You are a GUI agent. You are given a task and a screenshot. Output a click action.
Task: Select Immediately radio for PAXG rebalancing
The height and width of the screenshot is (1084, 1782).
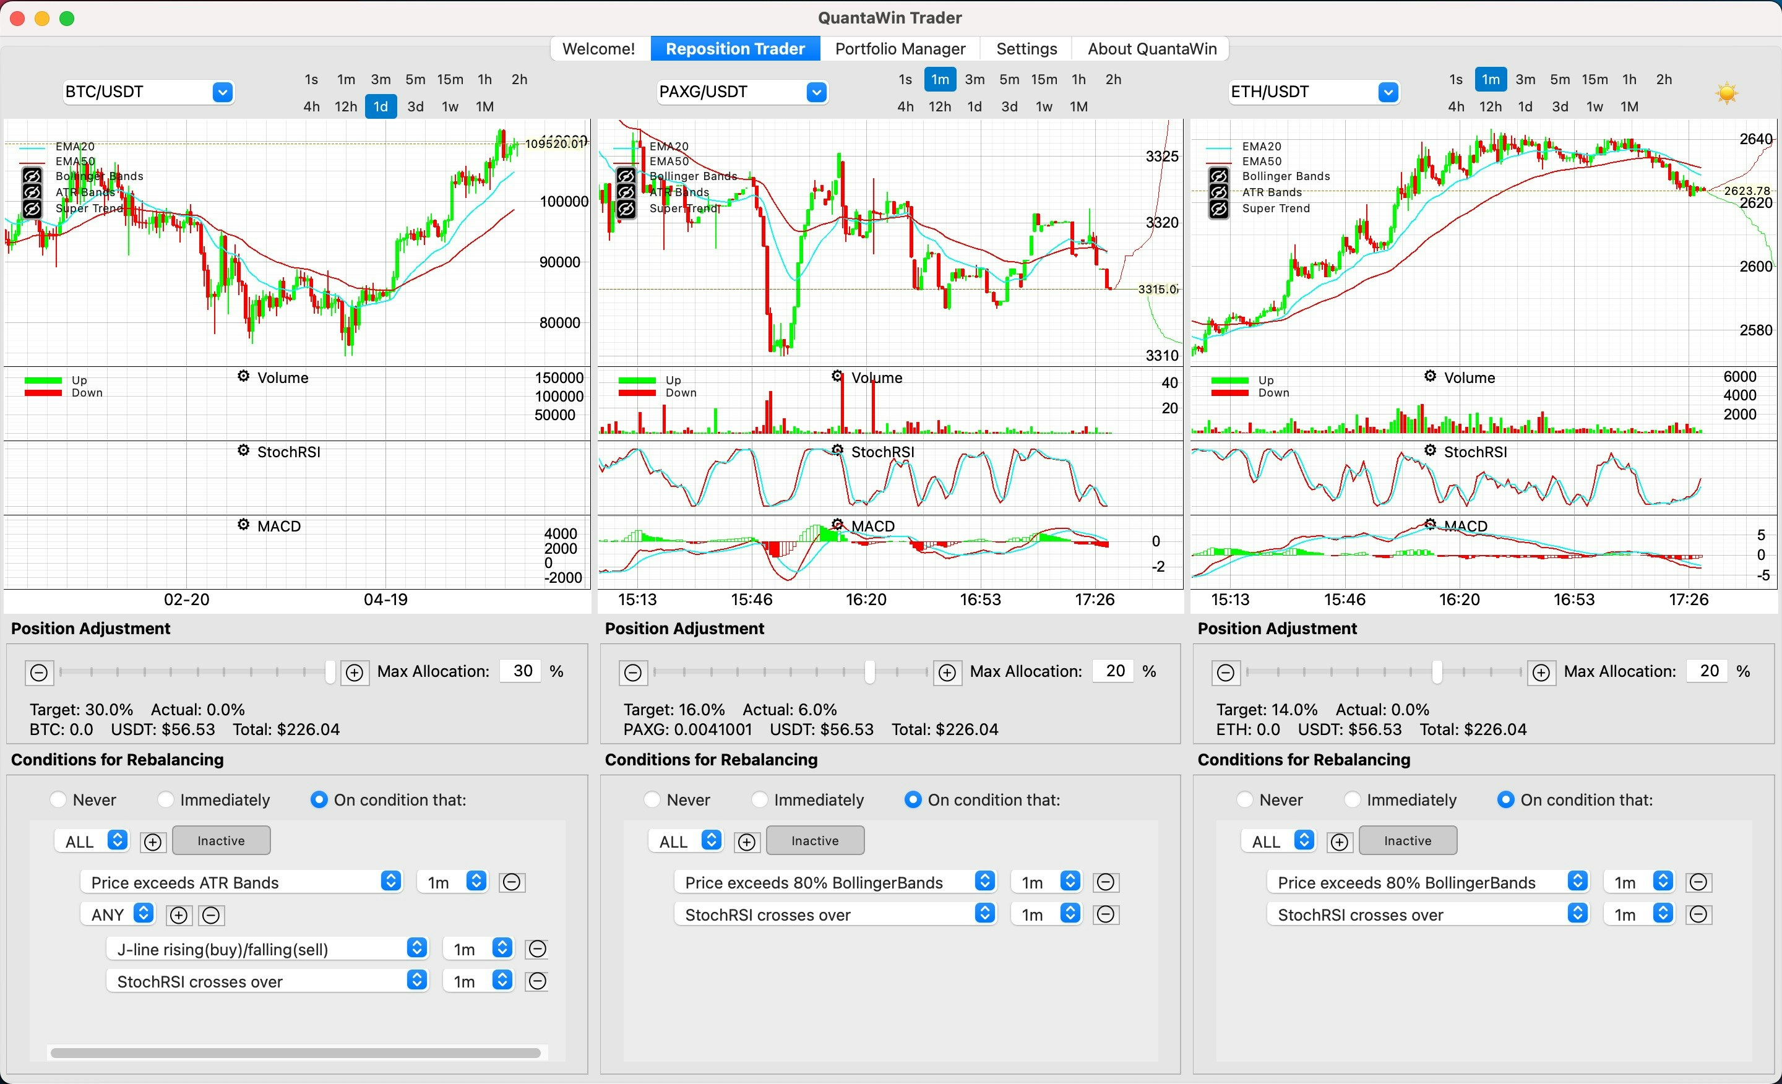pos(759,800)
